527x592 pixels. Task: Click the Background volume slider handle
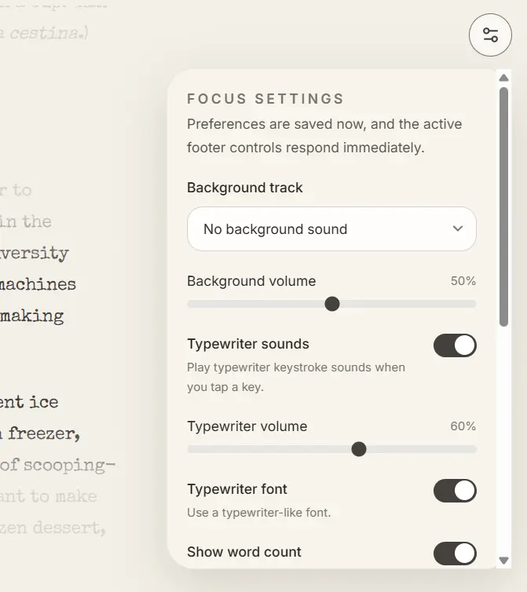coord(332,304)
